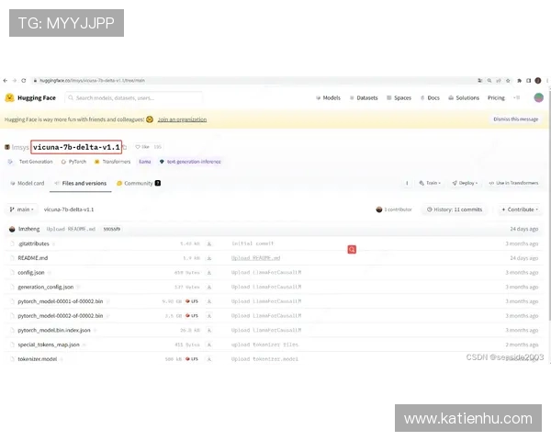
Task: Download pytorch_model.bin.index.json via download icon
Action: tap(209, 330)
